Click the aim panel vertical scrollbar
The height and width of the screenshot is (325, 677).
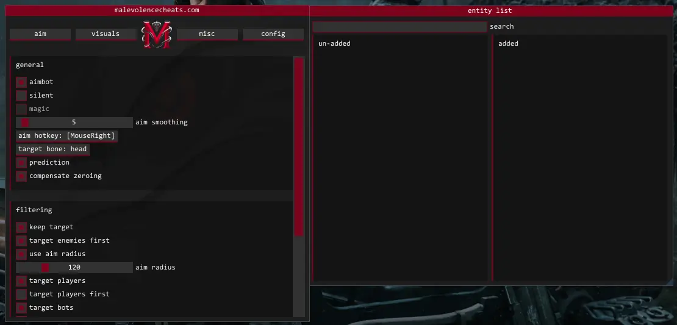(x=299, y=146)
